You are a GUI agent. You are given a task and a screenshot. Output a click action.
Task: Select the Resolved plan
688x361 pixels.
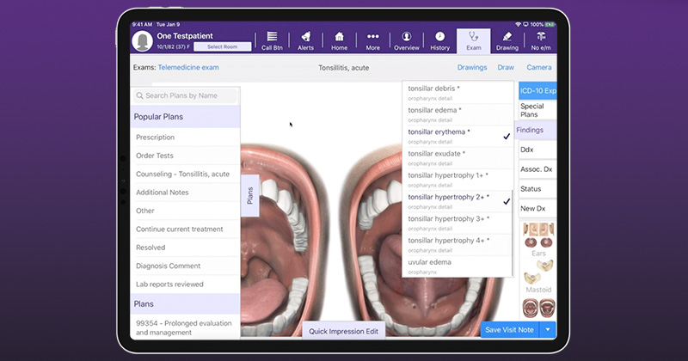click(185, 248)
